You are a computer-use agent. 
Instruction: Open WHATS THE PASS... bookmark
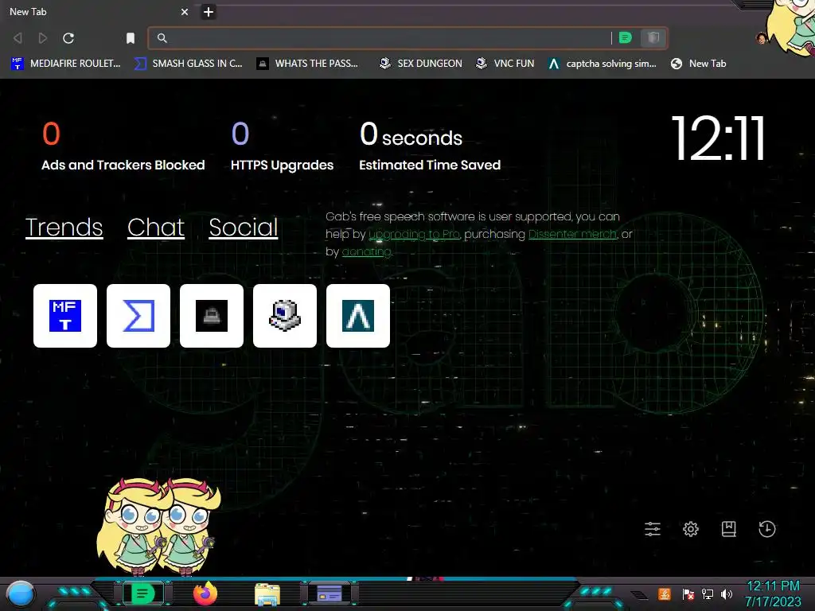(308, 64)
